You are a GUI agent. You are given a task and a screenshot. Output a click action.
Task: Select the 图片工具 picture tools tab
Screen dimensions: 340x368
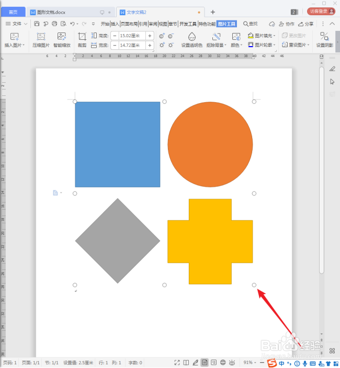click(x=226, y=24)
